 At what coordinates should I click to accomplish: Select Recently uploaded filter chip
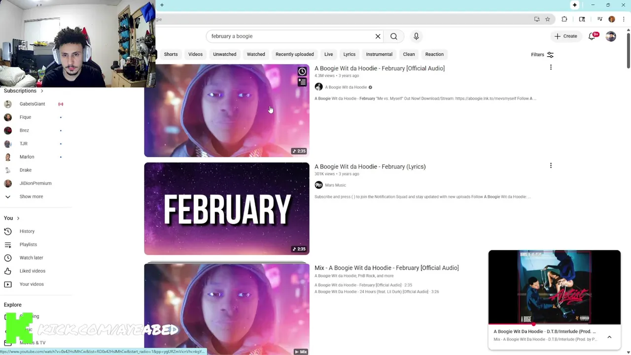[294, 54]
